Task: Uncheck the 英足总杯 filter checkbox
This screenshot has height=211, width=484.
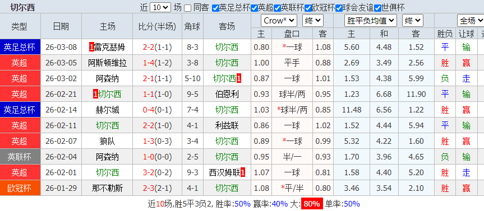Action: point(215,8)
